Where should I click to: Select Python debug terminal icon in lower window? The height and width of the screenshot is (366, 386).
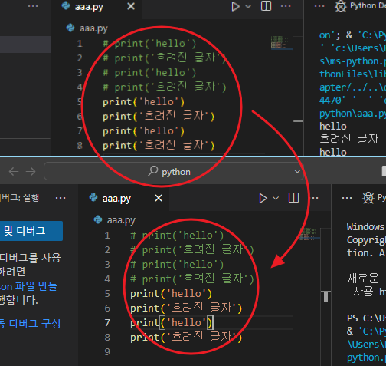[x=368, y=198]
